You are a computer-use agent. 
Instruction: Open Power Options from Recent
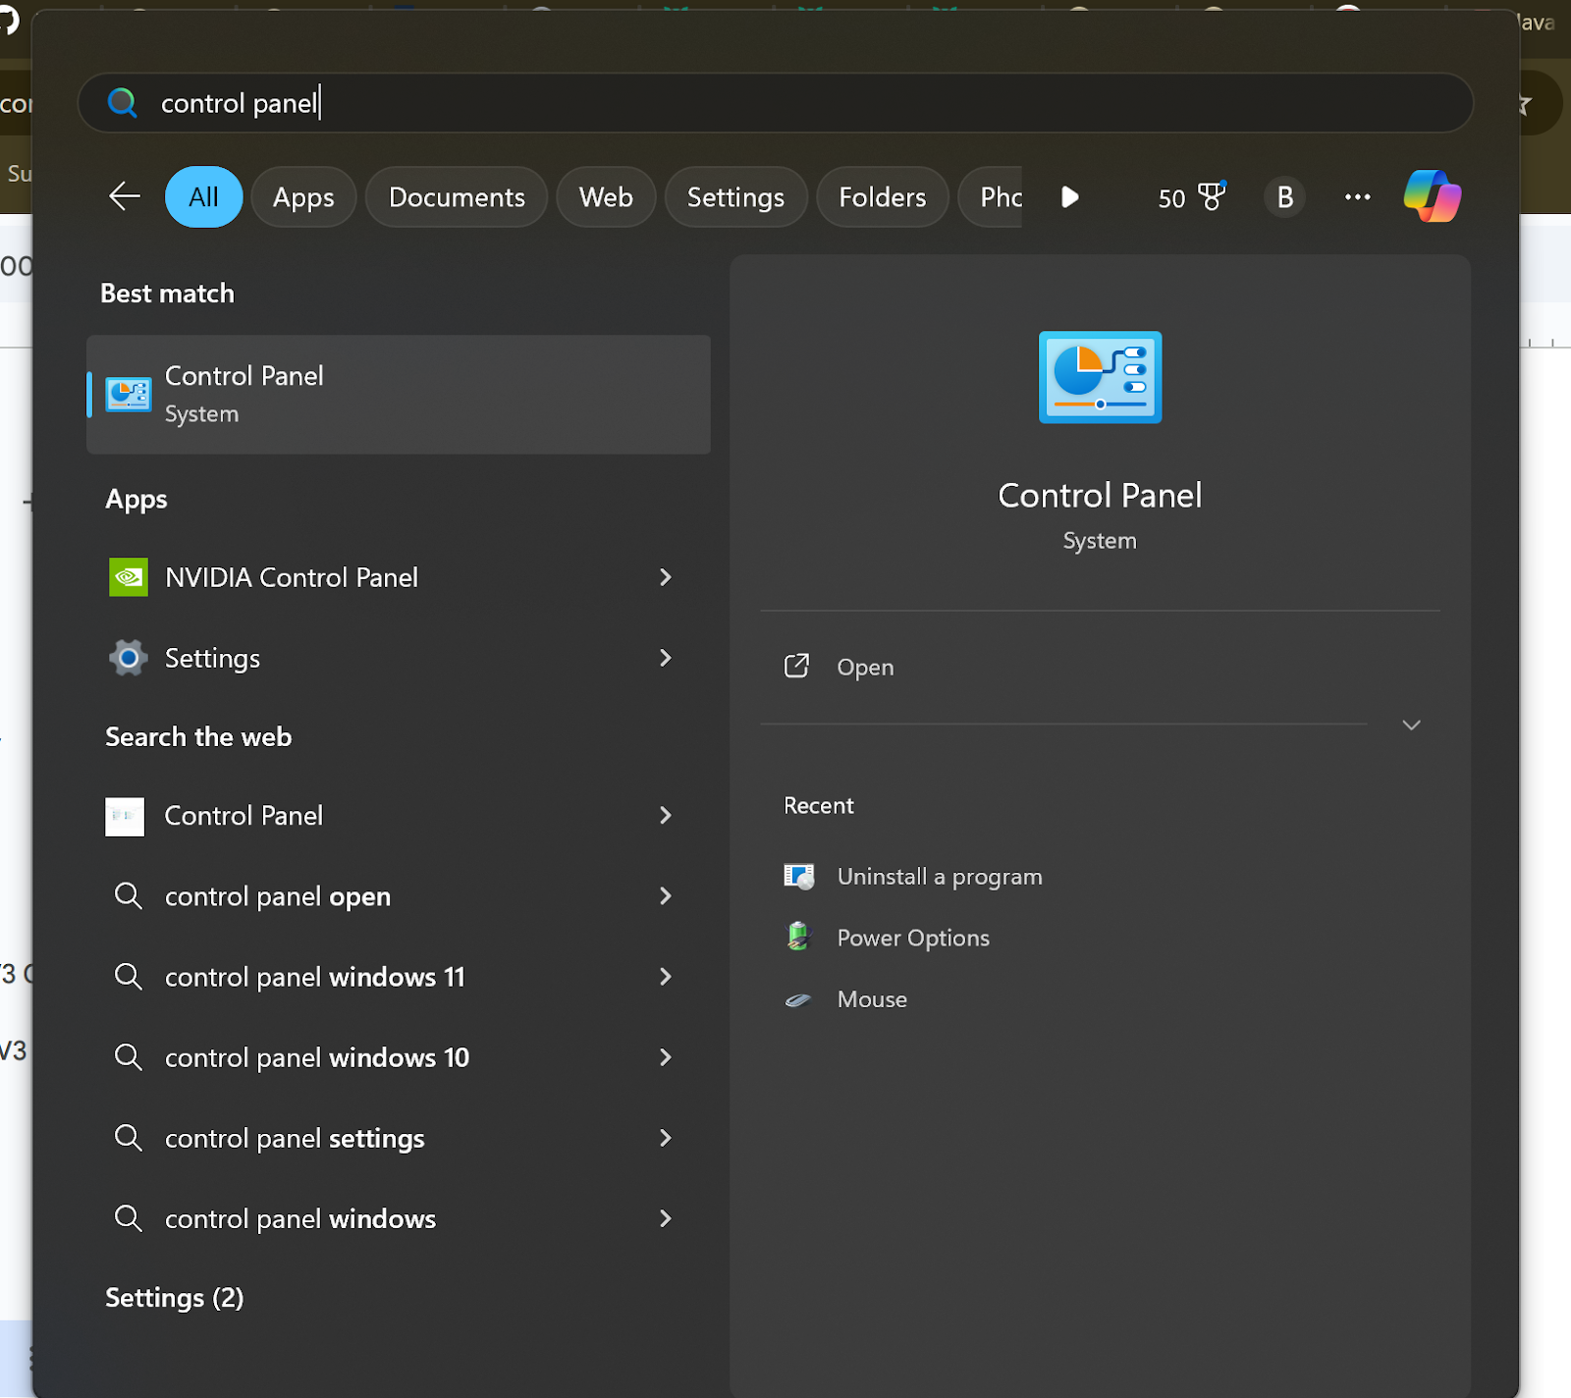point(913,938)
